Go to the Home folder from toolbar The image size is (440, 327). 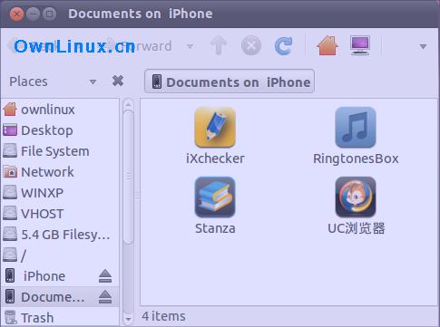[x=328, y=46]
